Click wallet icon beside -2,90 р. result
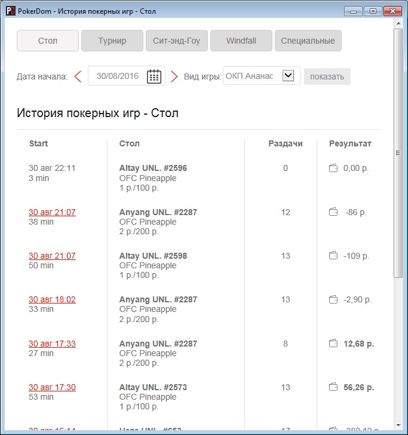408x435 pixels. coord(333,299)
